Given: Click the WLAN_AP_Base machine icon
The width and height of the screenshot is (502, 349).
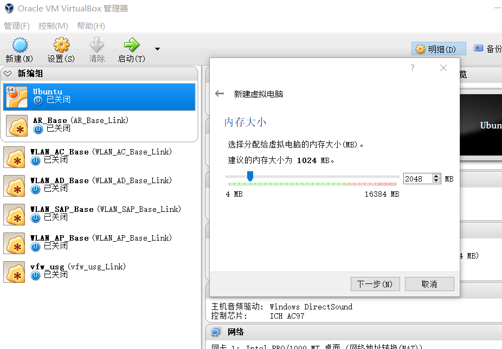Looking at the screenshot, I should pyautogui.click(x=14, y=243).
